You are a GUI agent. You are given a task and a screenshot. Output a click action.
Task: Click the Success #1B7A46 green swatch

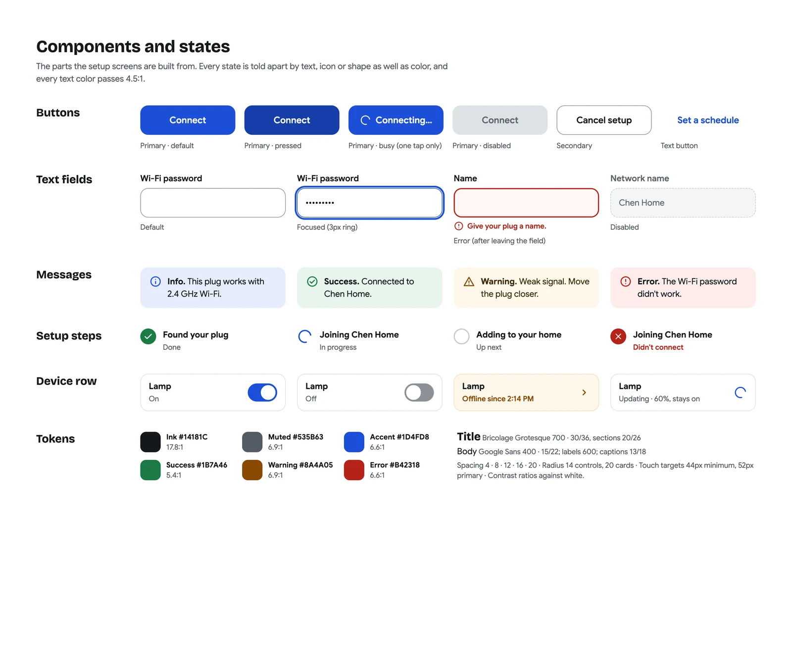(150, 470)
